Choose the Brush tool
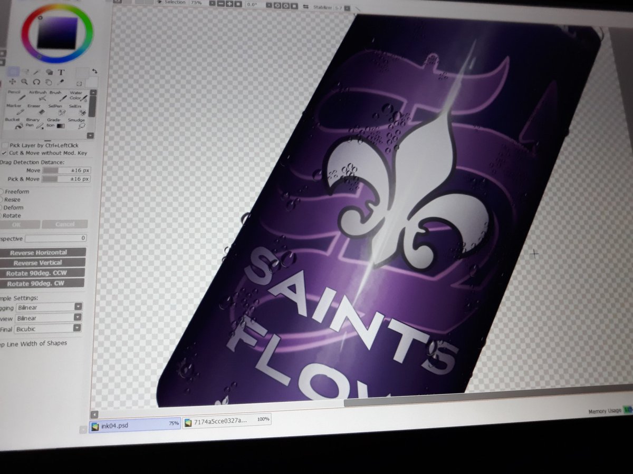 pyautogui.click(x=57, y=96)
